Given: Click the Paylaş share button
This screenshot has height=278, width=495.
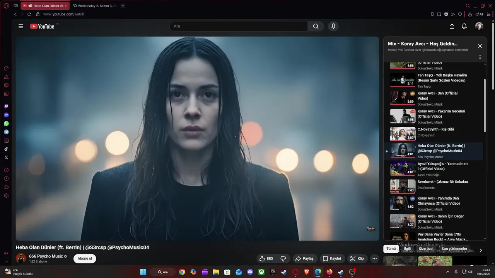Looking at the screenshot, I should [x=305, y=259].
